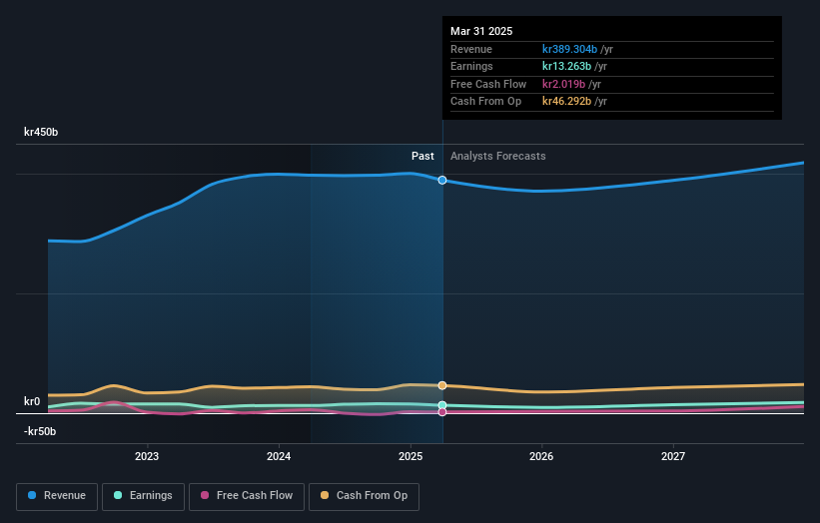Toggle the Earnings legend series
The height and width of the screenshot is (523, 820).
(143, 496)
